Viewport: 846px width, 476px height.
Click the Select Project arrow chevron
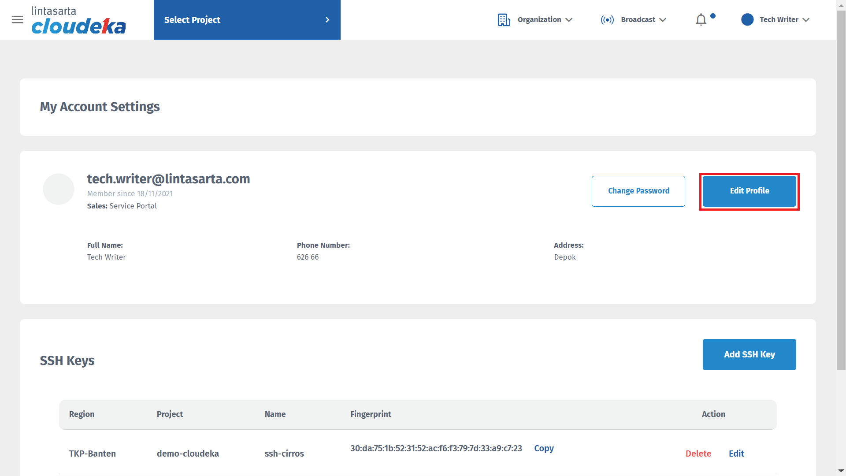click(x=327, y=20)
